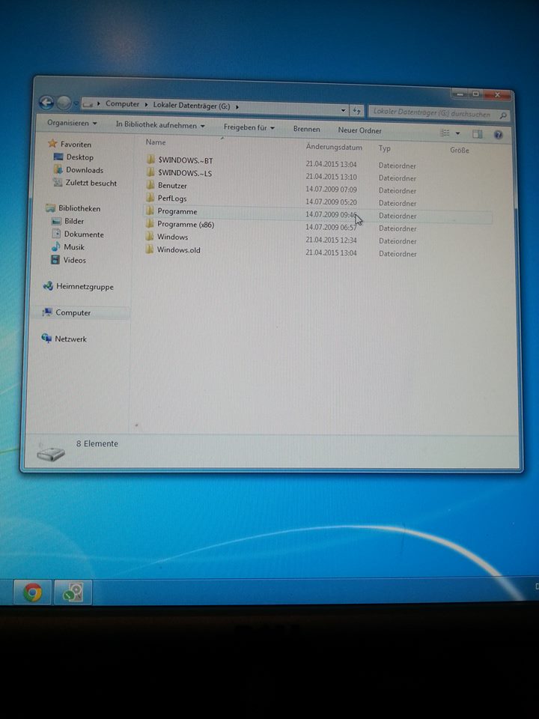This screenshot has width=539, height=719.
Task: Sort by the Typ column header
Action: click(385, 148)
